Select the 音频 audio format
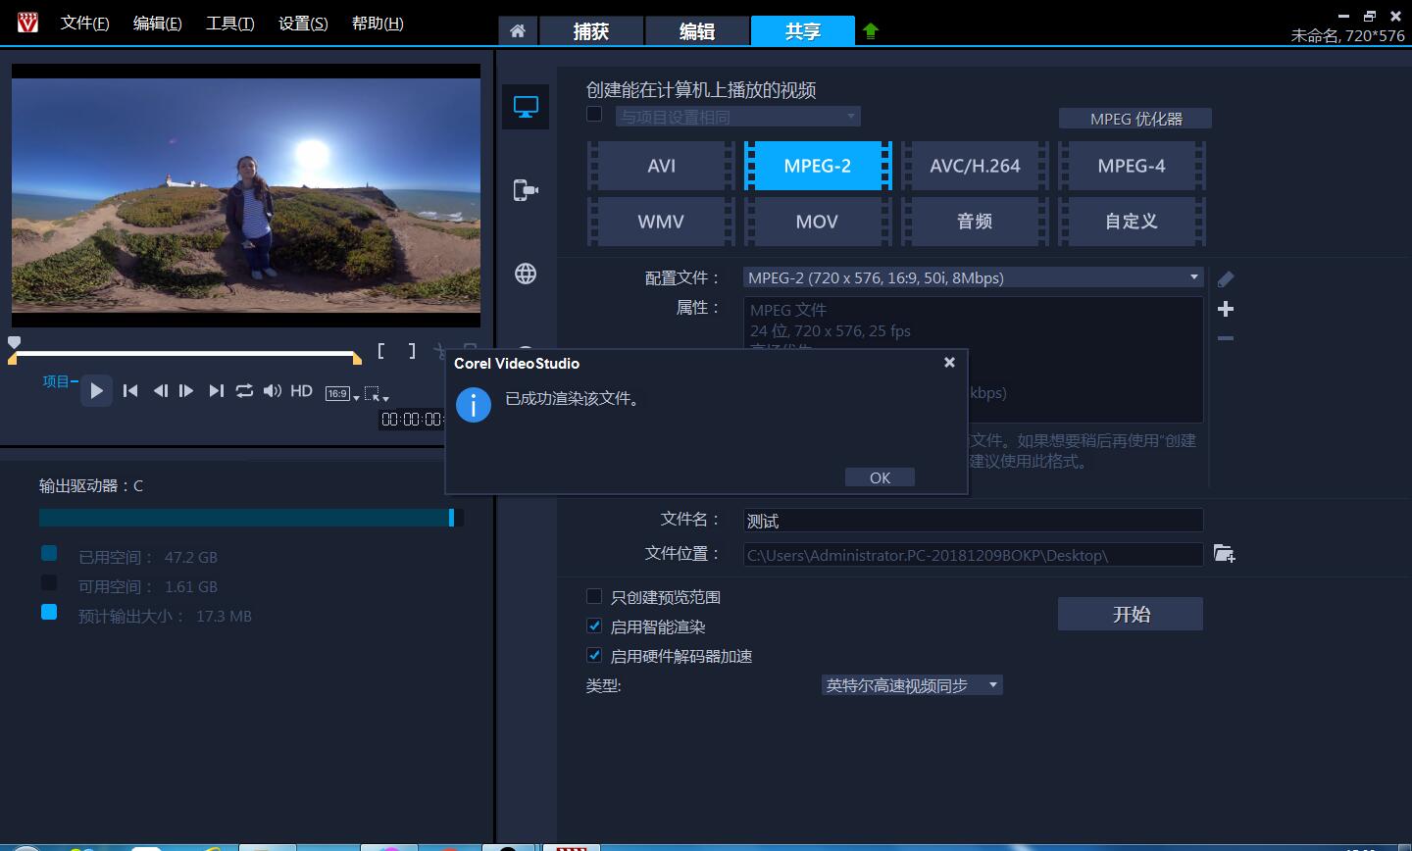This screenshot has width=1412, height=851. click(975, 222)
